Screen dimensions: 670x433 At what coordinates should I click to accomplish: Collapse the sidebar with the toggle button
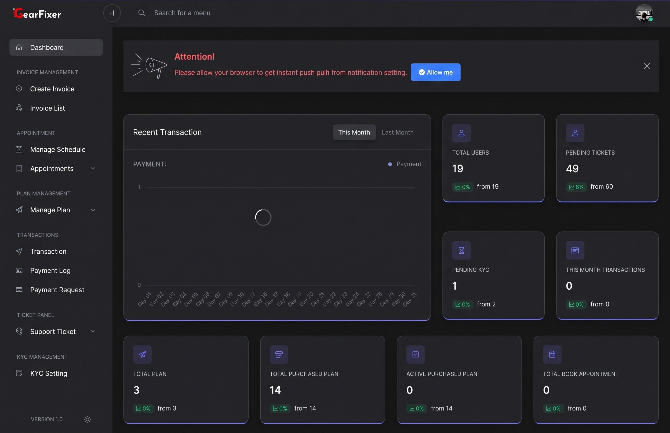(112, 13)
